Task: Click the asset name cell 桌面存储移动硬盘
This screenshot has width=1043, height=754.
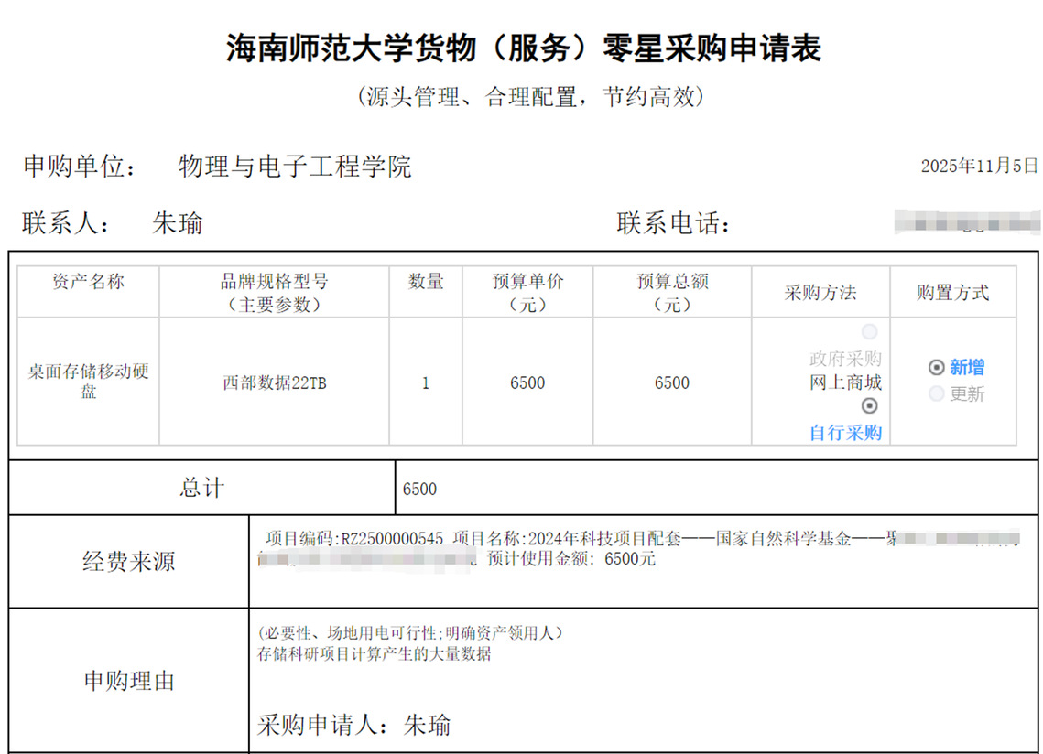Action: (x=88, y=382)
